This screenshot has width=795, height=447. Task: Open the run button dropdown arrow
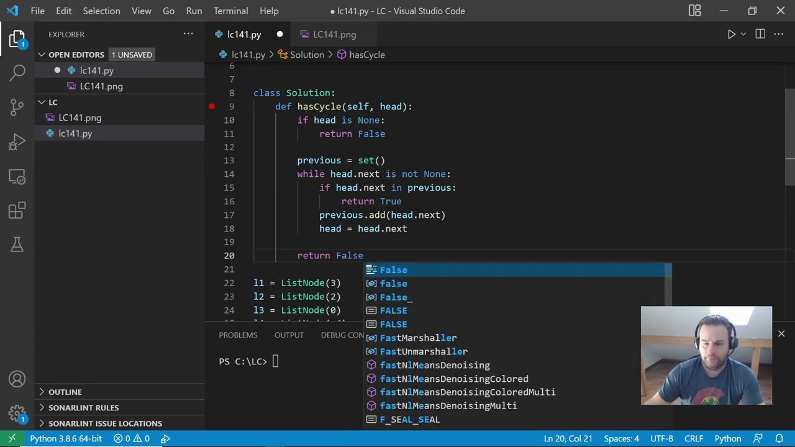click(x=743, y=34)
